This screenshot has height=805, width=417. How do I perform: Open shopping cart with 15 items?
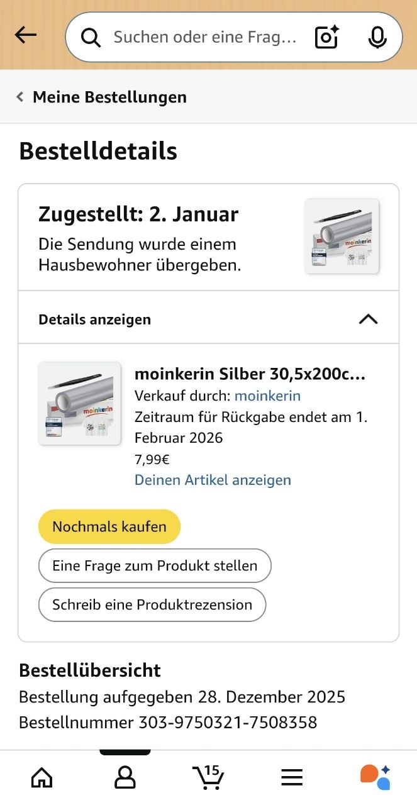pos(208,777)
